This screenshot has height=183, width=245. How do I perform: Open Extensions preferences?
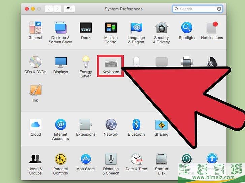(x=86, y=127)
